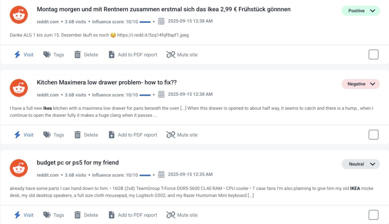
Task: Click the lightning Visit icon on the budget pc post
Action: pyautogui.click(x=17, y=215)
